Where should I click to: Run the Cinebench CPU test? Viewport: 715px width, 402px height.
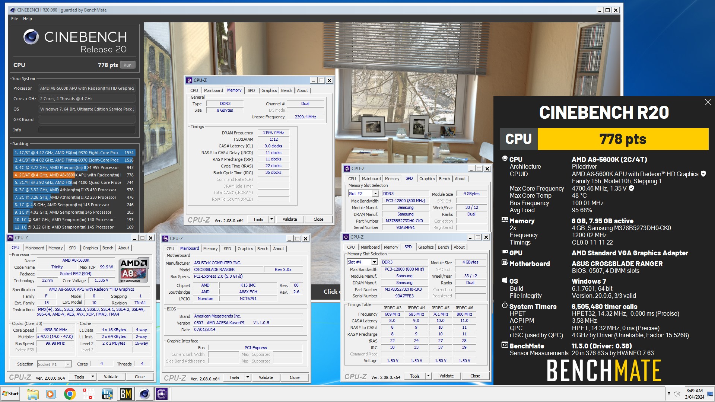coord(127,65)
